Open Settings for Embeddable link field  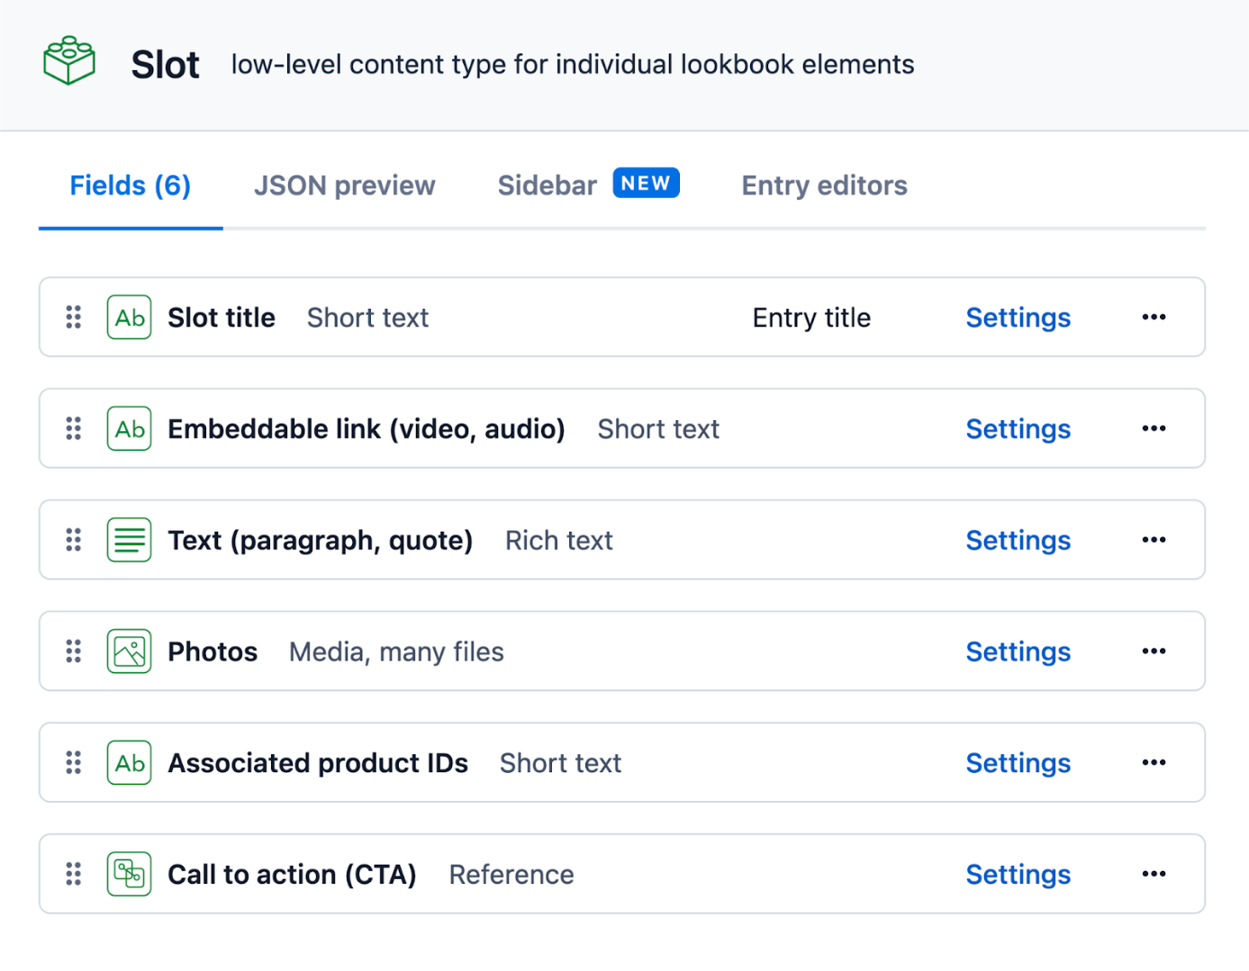tap(1018, 429)
